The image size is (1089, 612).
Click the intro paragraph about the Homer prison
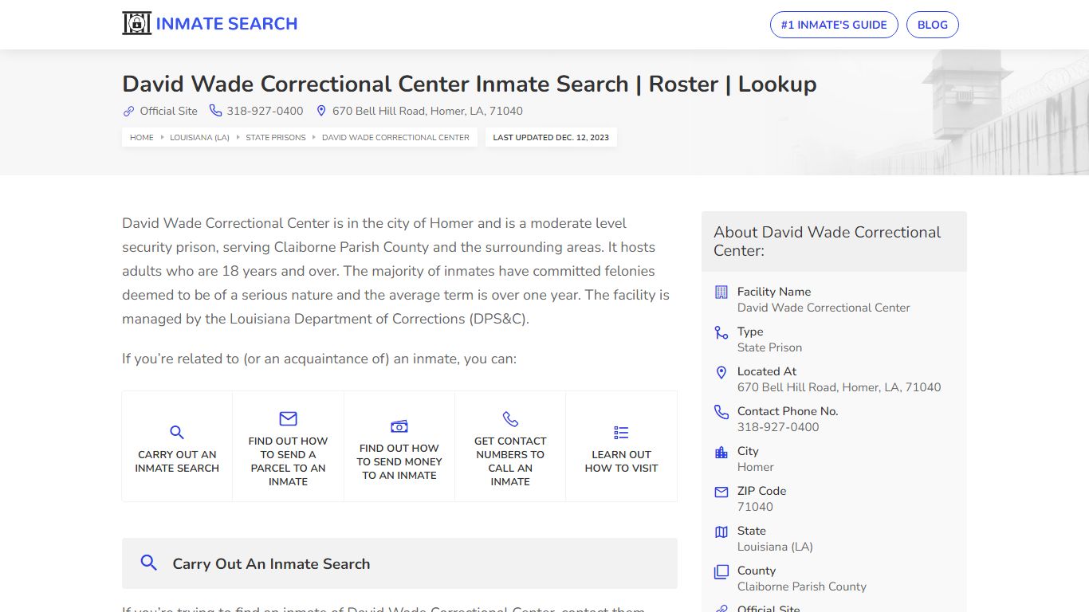point(397,271)
